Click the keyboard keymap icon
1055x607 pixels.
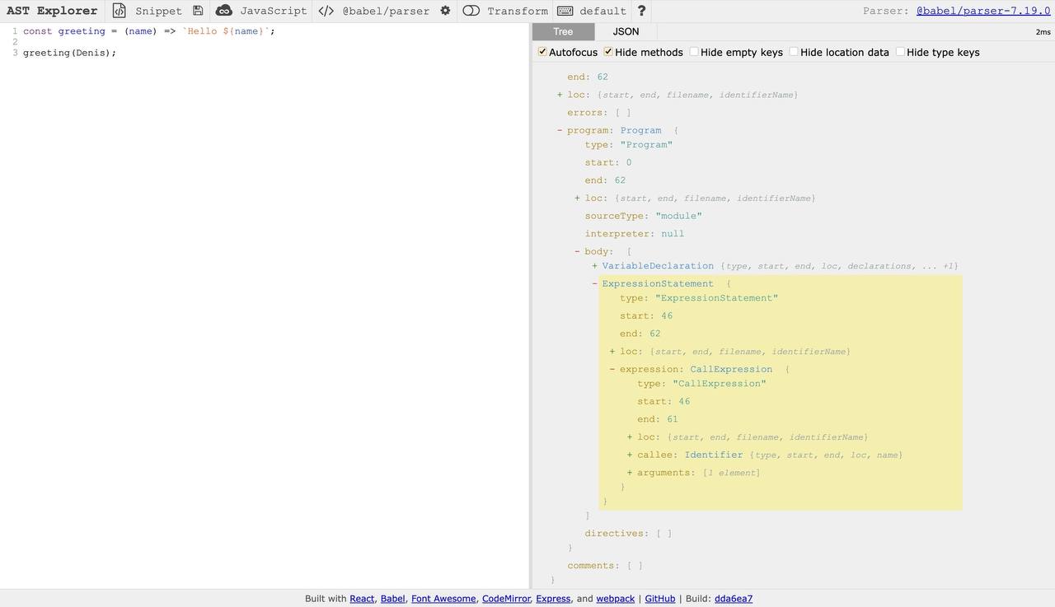[x=565, y=11]
